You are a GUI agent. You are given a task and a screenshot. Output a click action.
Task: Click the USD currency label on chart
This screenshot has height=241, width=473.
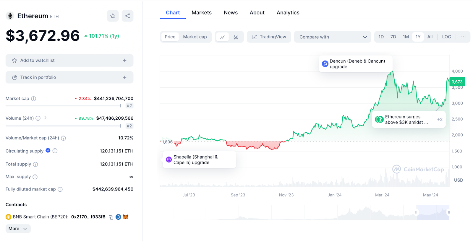click(x=459, y=180)
